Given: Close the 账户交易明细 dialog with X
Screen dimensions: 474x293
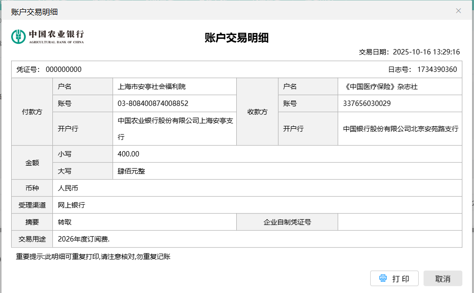Looking at the screenshot, I should click(458, 11).
